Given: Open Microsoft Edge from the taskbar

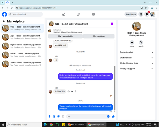Looking at the screenshot, I should (45, 125).
